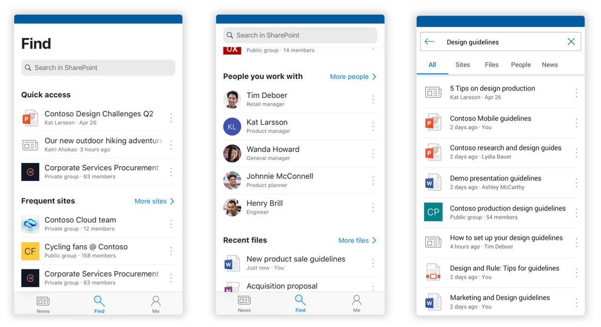Image resolution: width=601 pixels, height=327 pixels.
Task: Select the News icon in the bottom bar
Action: (43, 300)
